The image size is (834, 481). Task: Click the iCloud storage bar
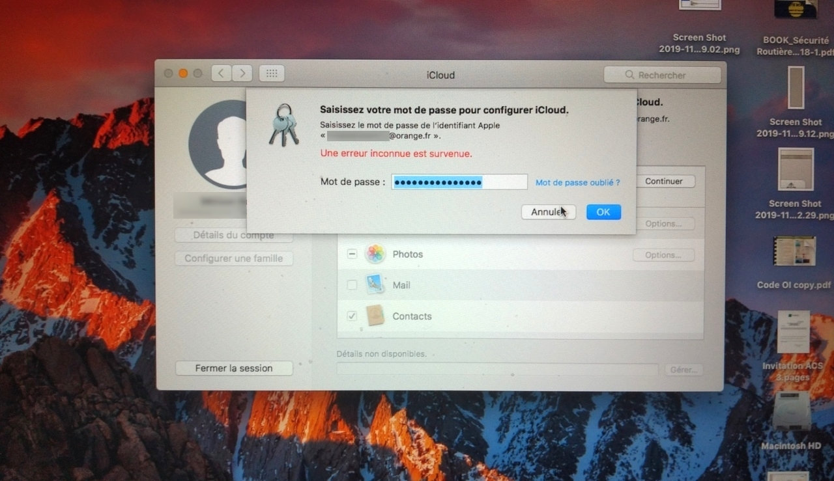(497, 370)
